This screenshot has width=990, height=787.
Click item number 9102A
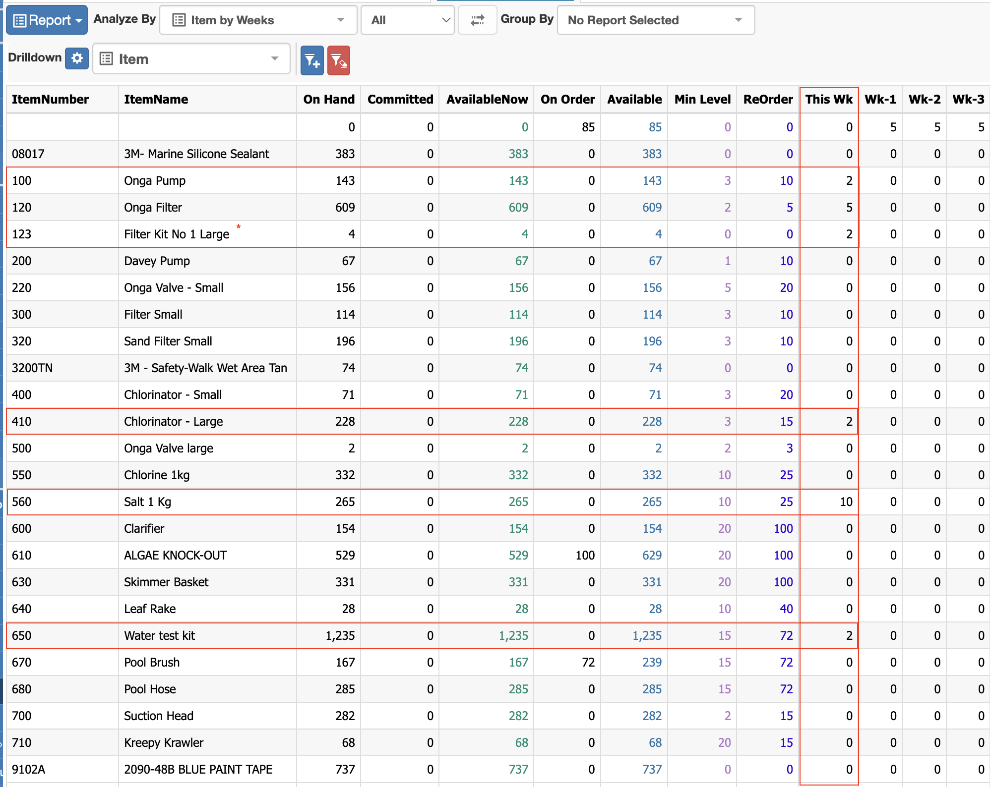point(28,769)
